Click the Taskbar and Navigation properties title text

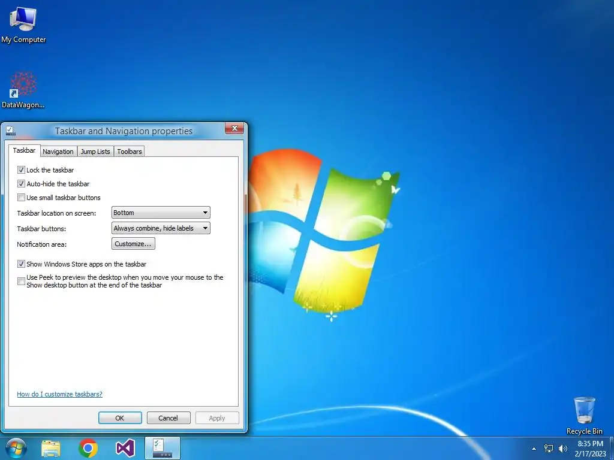tap(124, 131)
